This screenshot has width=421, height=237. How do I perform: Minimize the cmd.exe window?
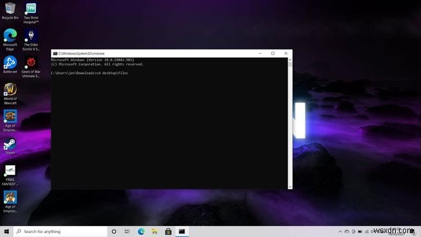[x=260, y=53]
